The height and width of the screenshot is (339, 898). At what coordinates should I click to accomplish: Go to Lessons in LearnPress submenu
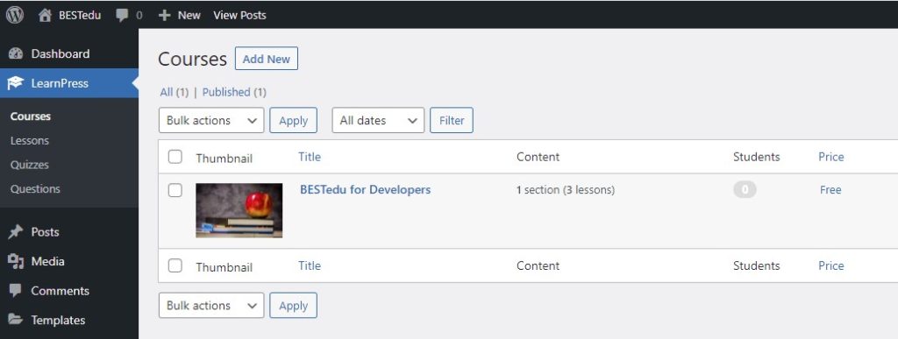[30, 141]
